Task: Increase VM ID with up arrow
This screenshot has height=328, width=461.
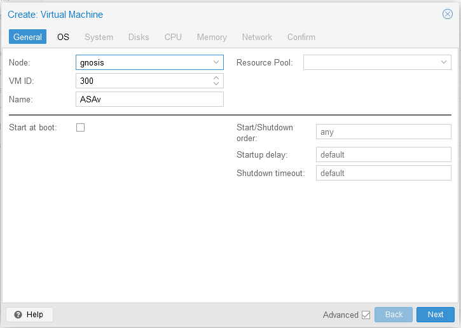Action: 216,78
